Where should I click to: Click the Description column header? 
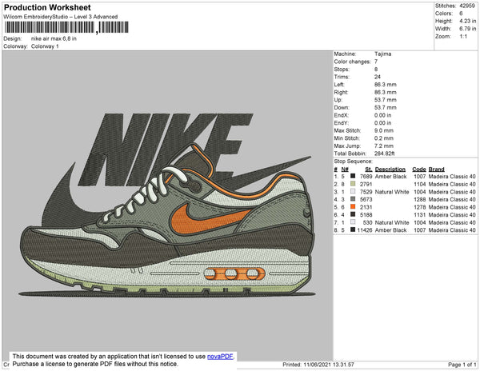coord(390,169)
